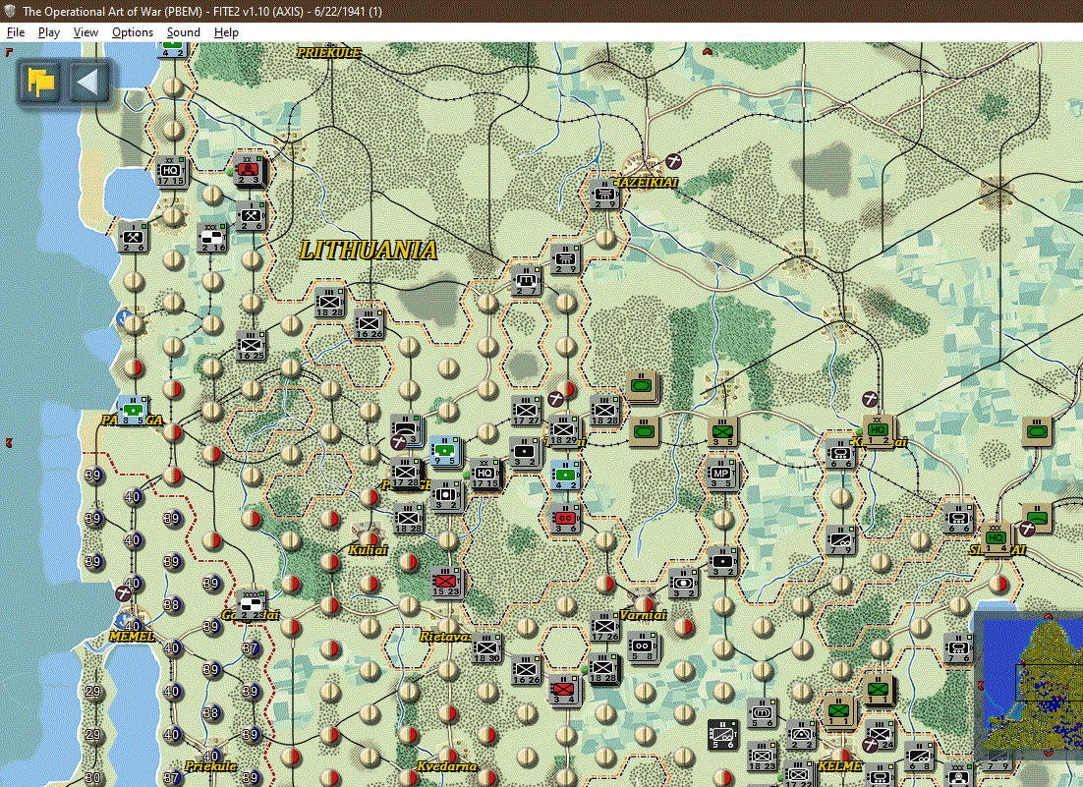Open the View menu
Viewport: 1083px width, 787px height.
tap(85, 32)
